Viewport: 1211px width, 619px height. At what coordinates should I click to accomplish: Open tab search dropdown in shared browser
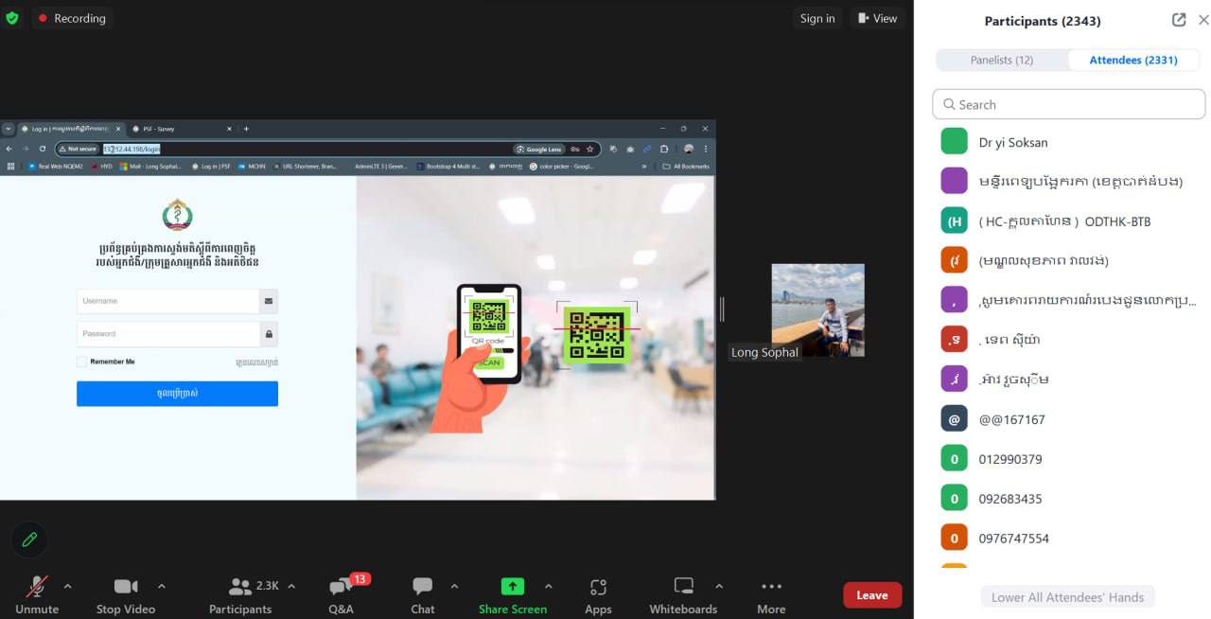(x=9, y=129)
